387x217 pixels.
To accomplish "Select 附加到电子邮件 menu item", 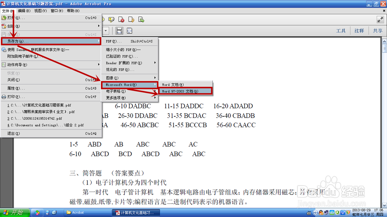I will pos(51,56).
